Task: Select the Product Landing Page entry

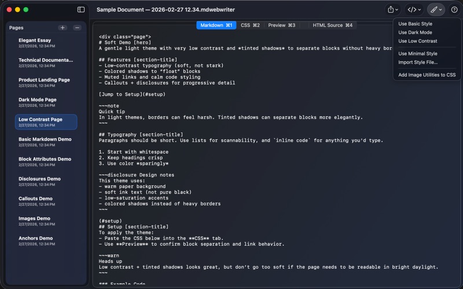Action: [46, 82]
